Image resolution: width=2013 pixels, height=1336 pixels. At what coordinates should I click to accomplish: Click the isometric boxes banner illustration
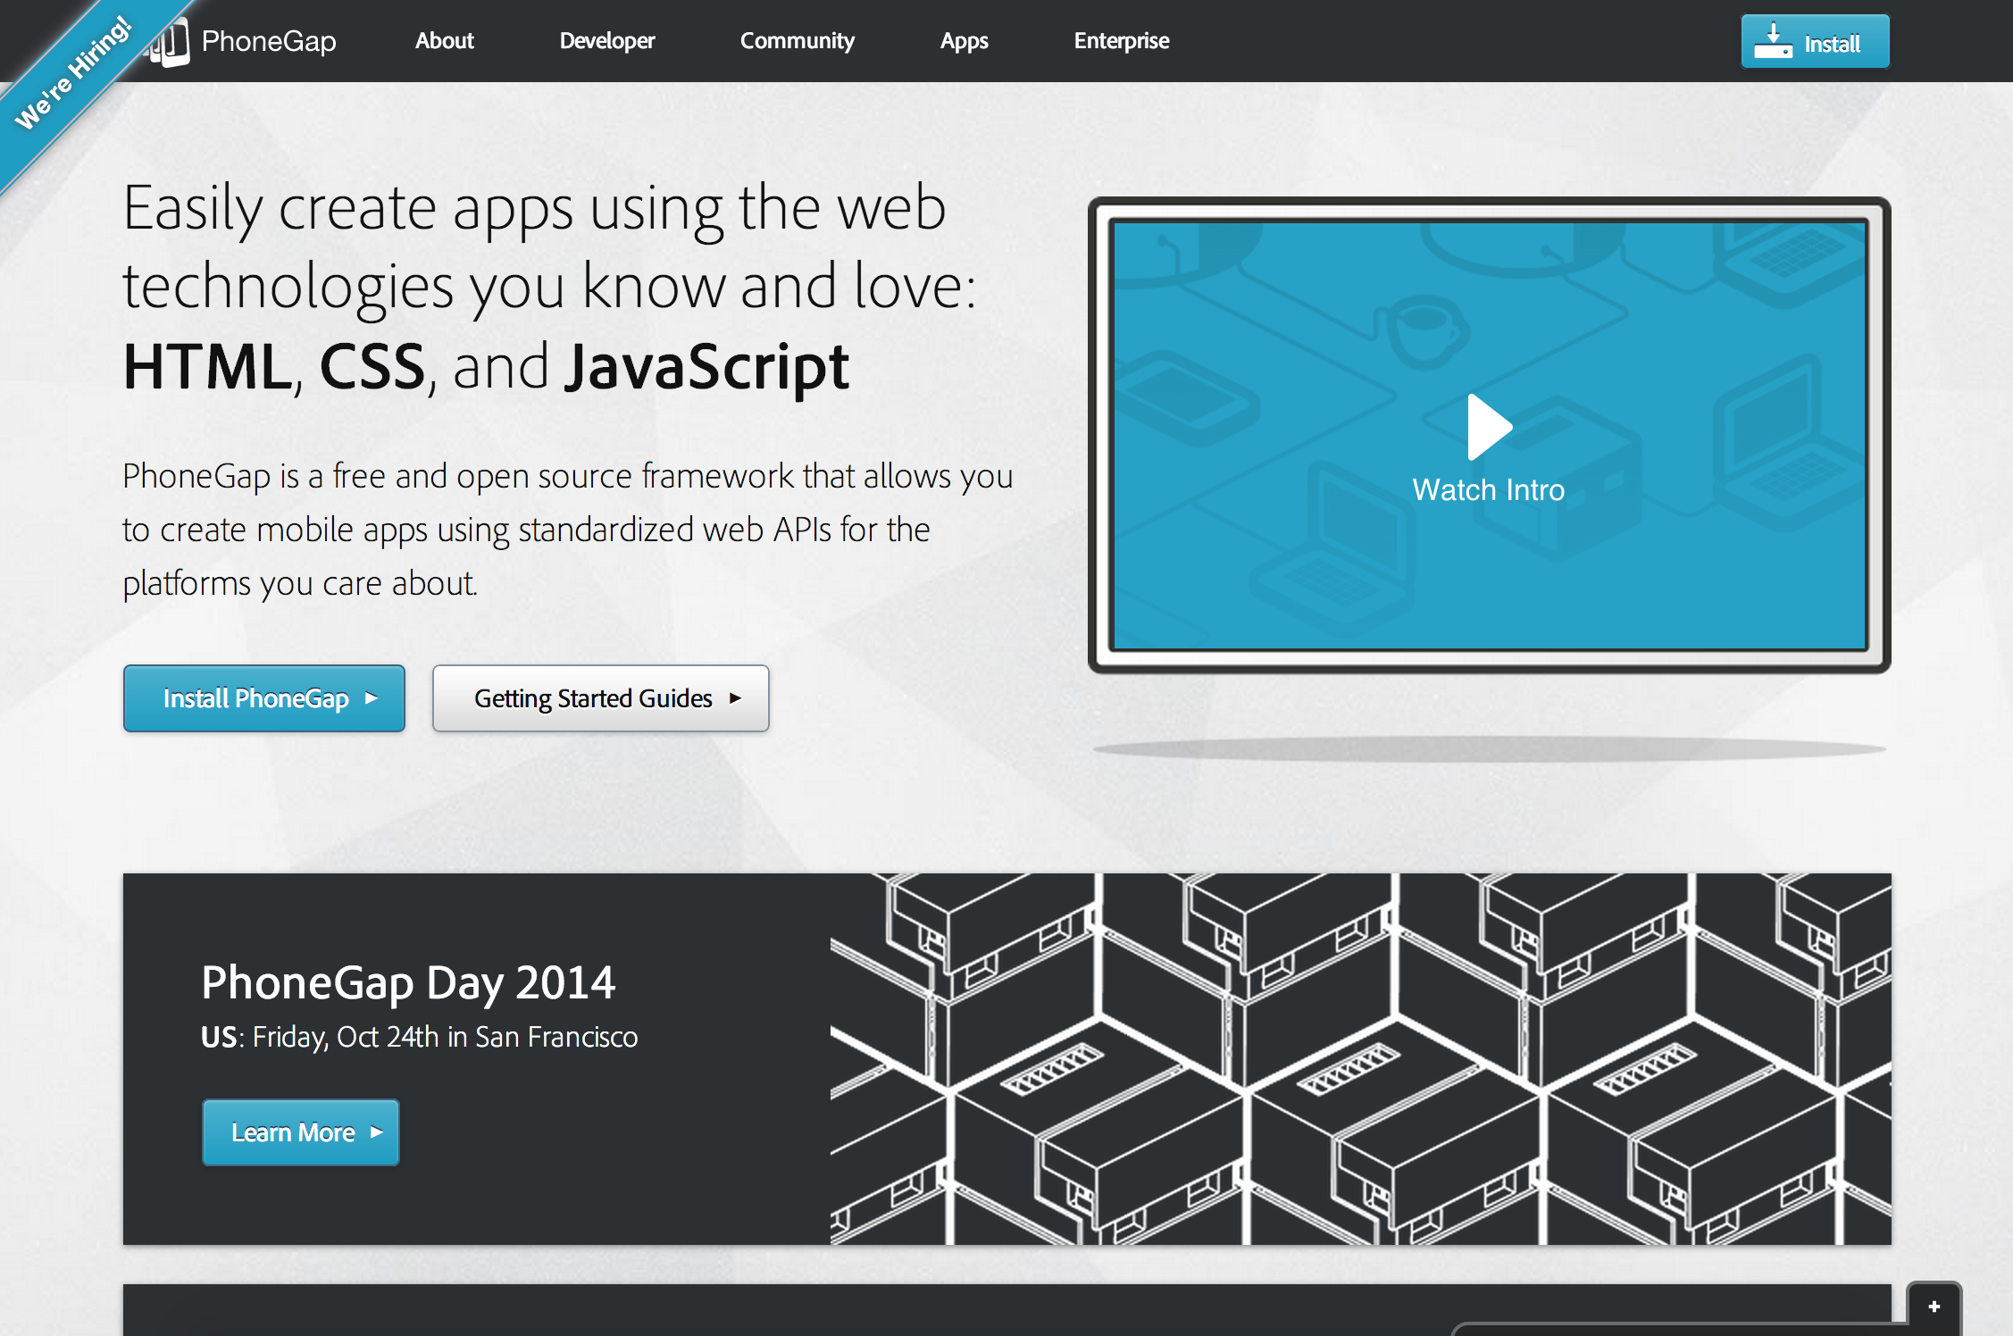1361,1059
